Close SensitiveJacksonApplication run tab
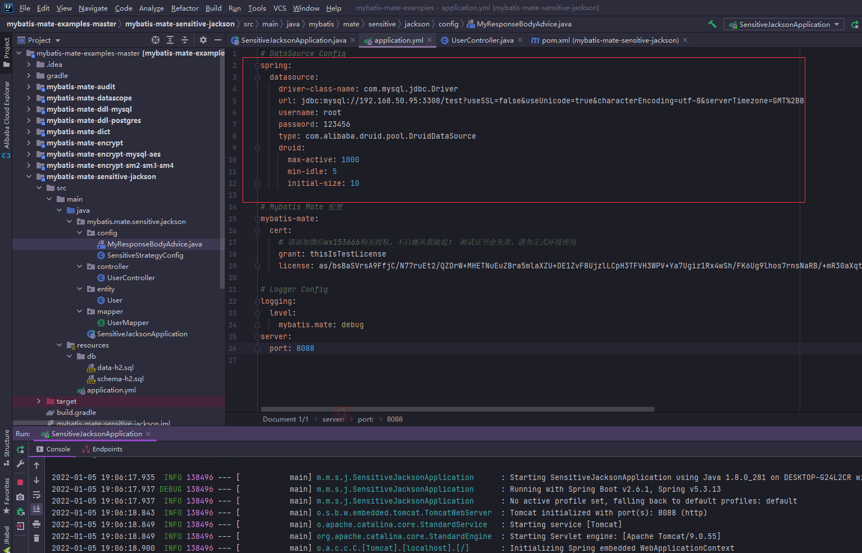 pyautogui.click(x=148, y=434)
